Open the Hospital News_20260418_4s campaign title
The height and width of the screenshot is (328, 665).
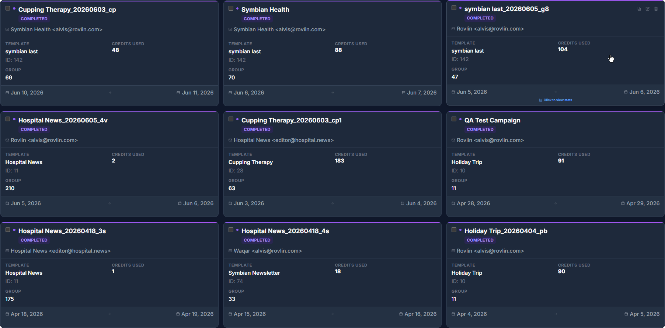coord(285,231)
